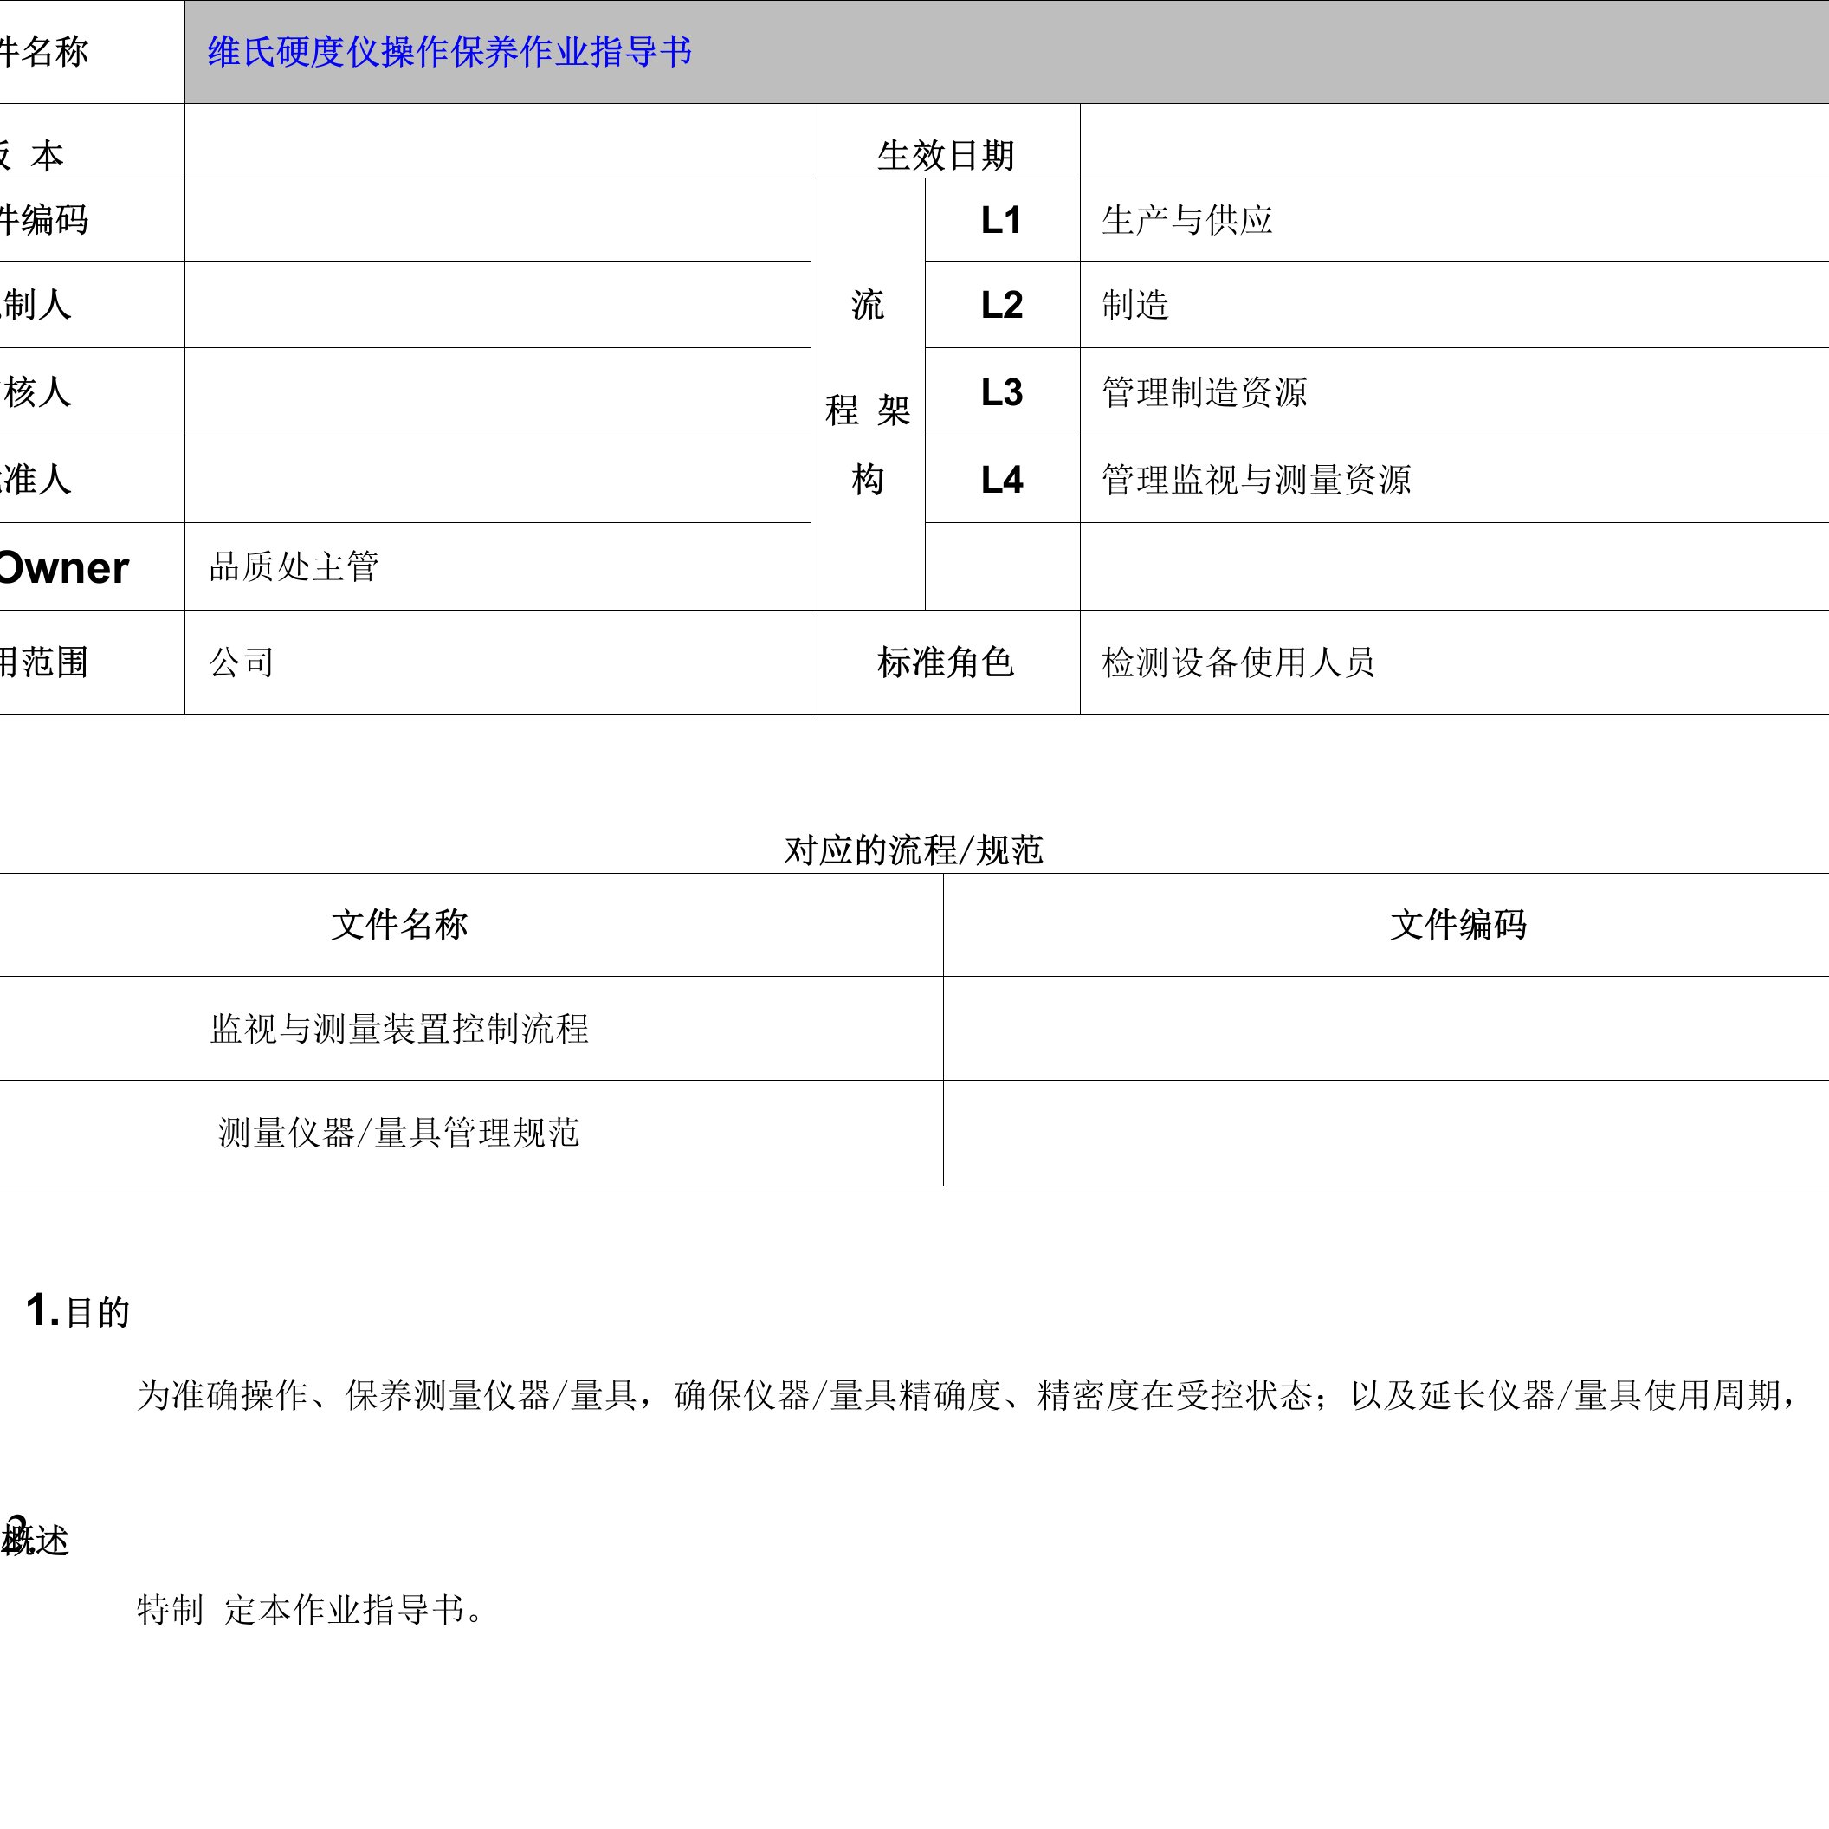Click the 文件编码 column header

point(1386,925)
